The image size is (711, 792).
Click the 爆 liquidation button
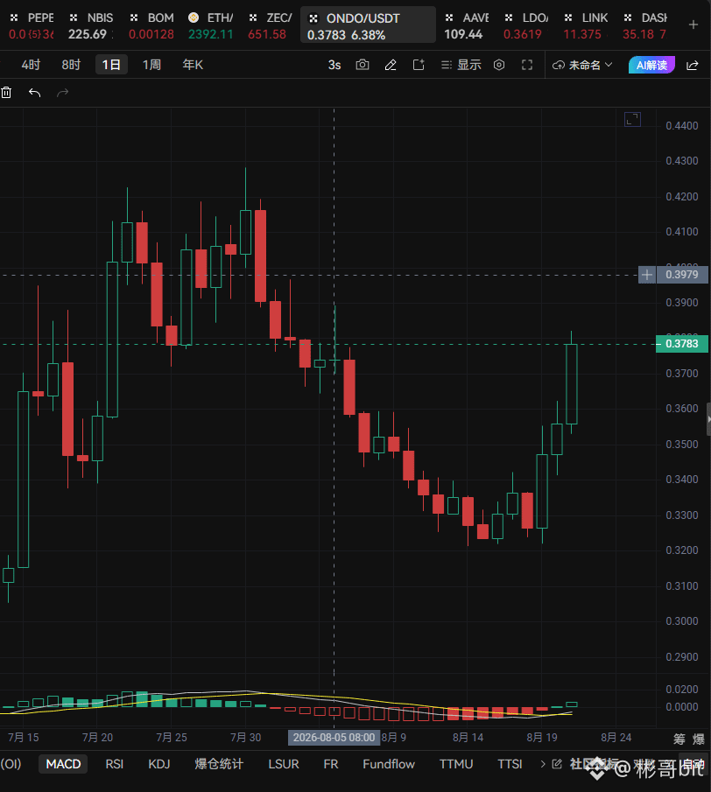(699, 739)
